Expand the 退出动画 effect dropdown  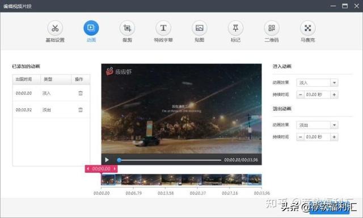[x=334, y=125]
